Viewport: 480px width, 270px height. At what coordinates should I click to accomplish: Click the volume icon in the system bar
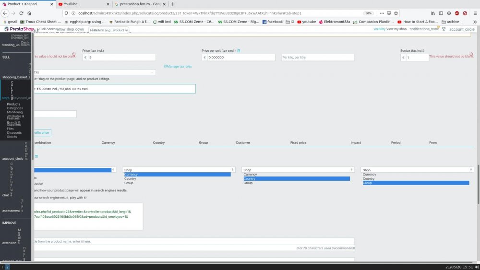[x=477, y=267]
